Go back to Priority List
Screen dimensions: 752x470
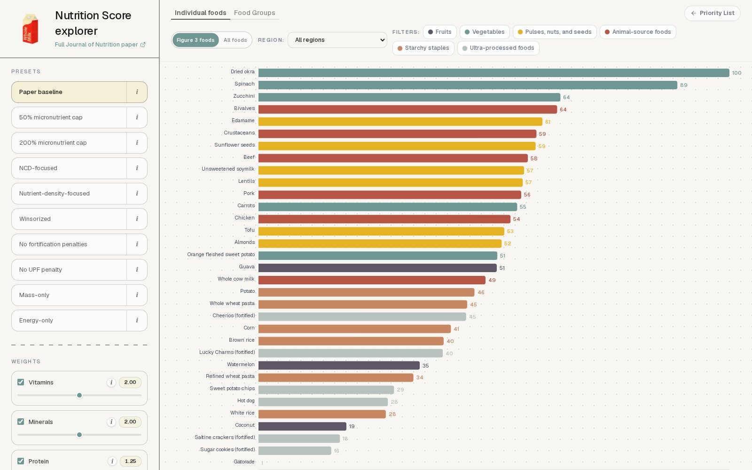point(713,13)
